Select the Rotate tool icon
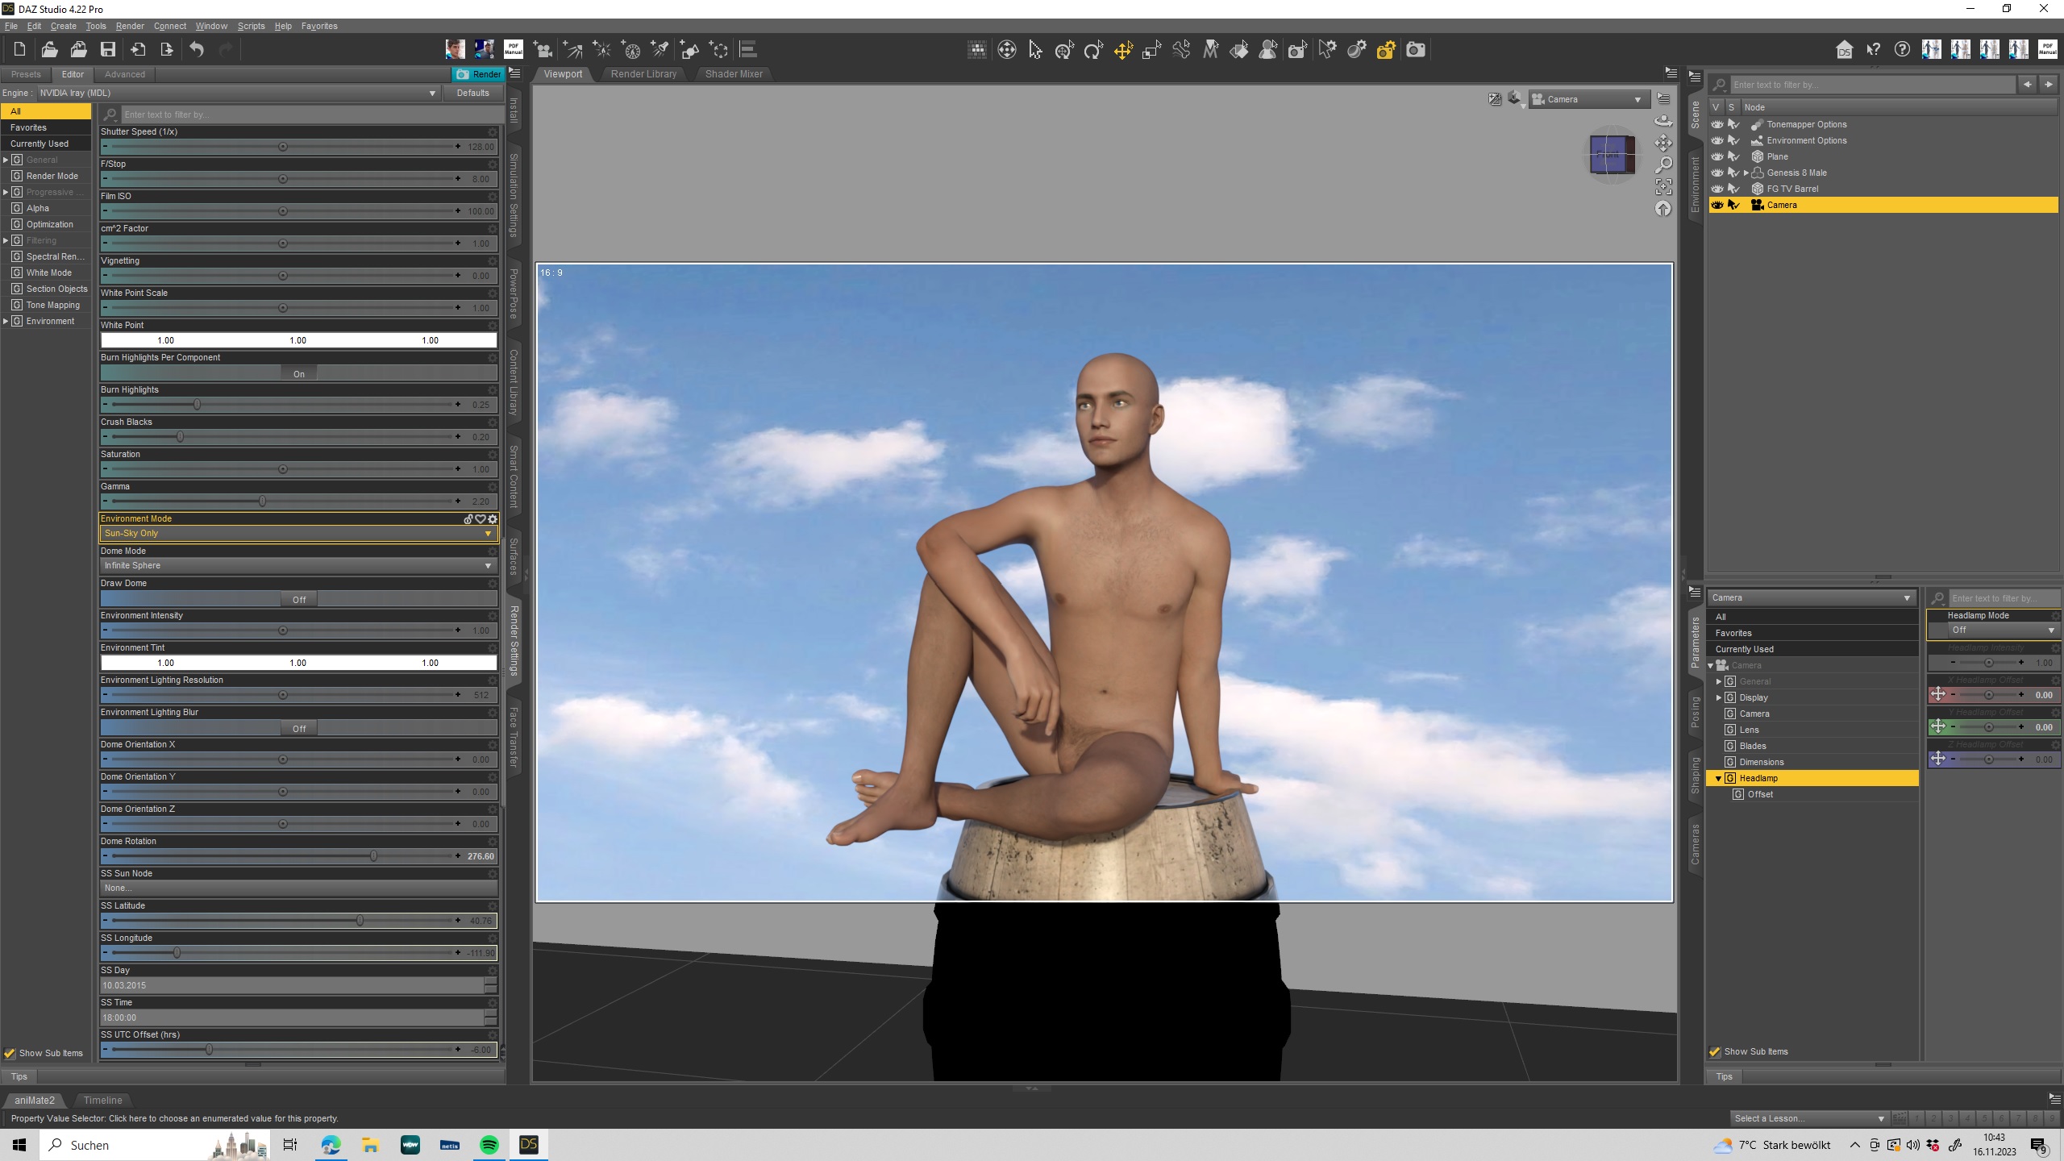Image resolution: width=2064 pixels, height=1161 pixels. 1093,51
